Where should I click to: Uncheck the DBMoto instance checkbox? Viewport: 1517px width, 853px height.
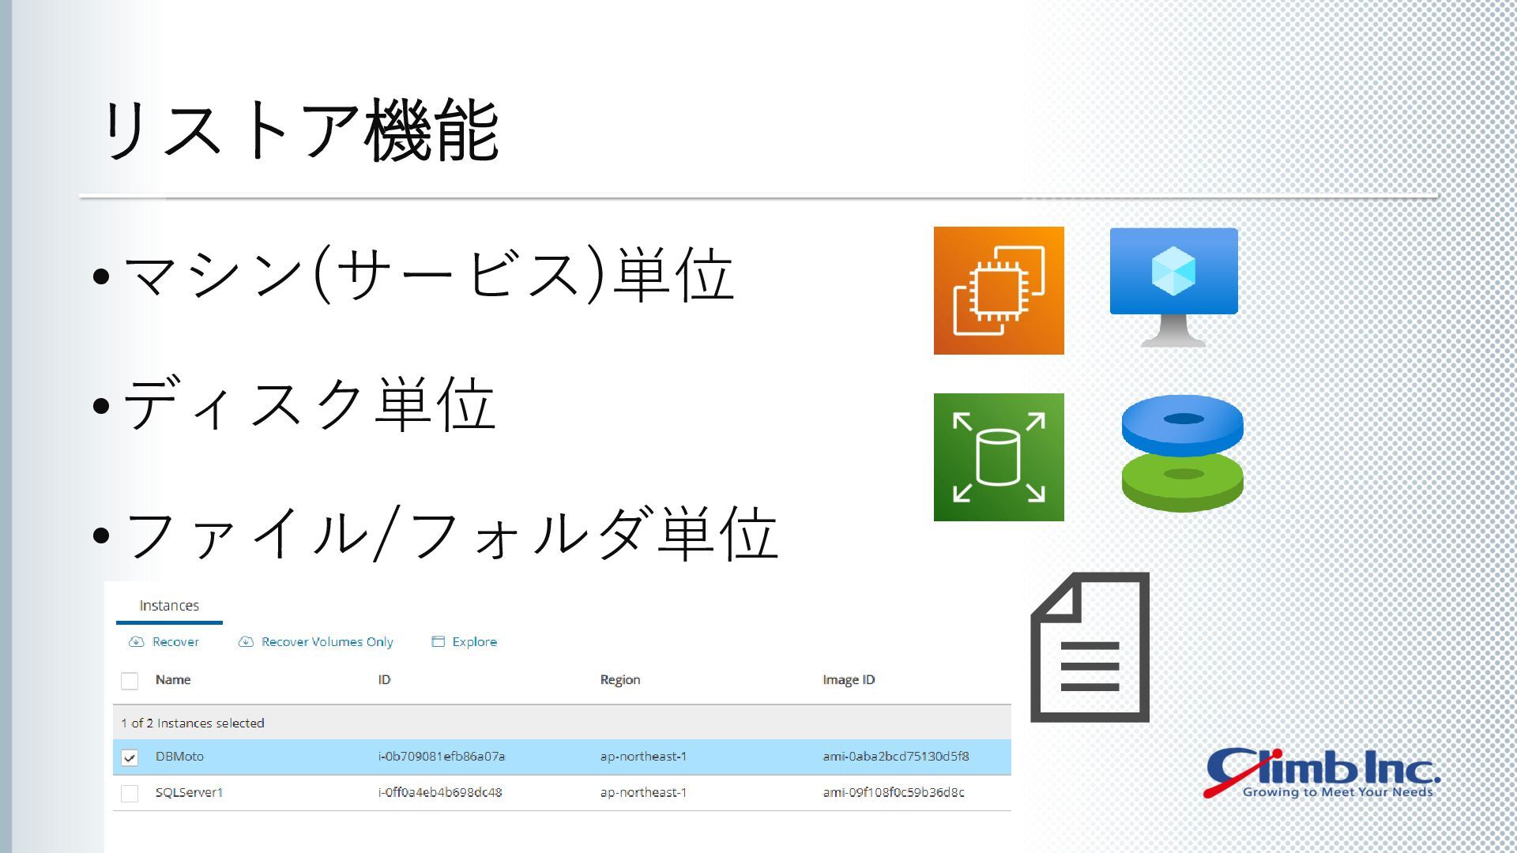130,757
